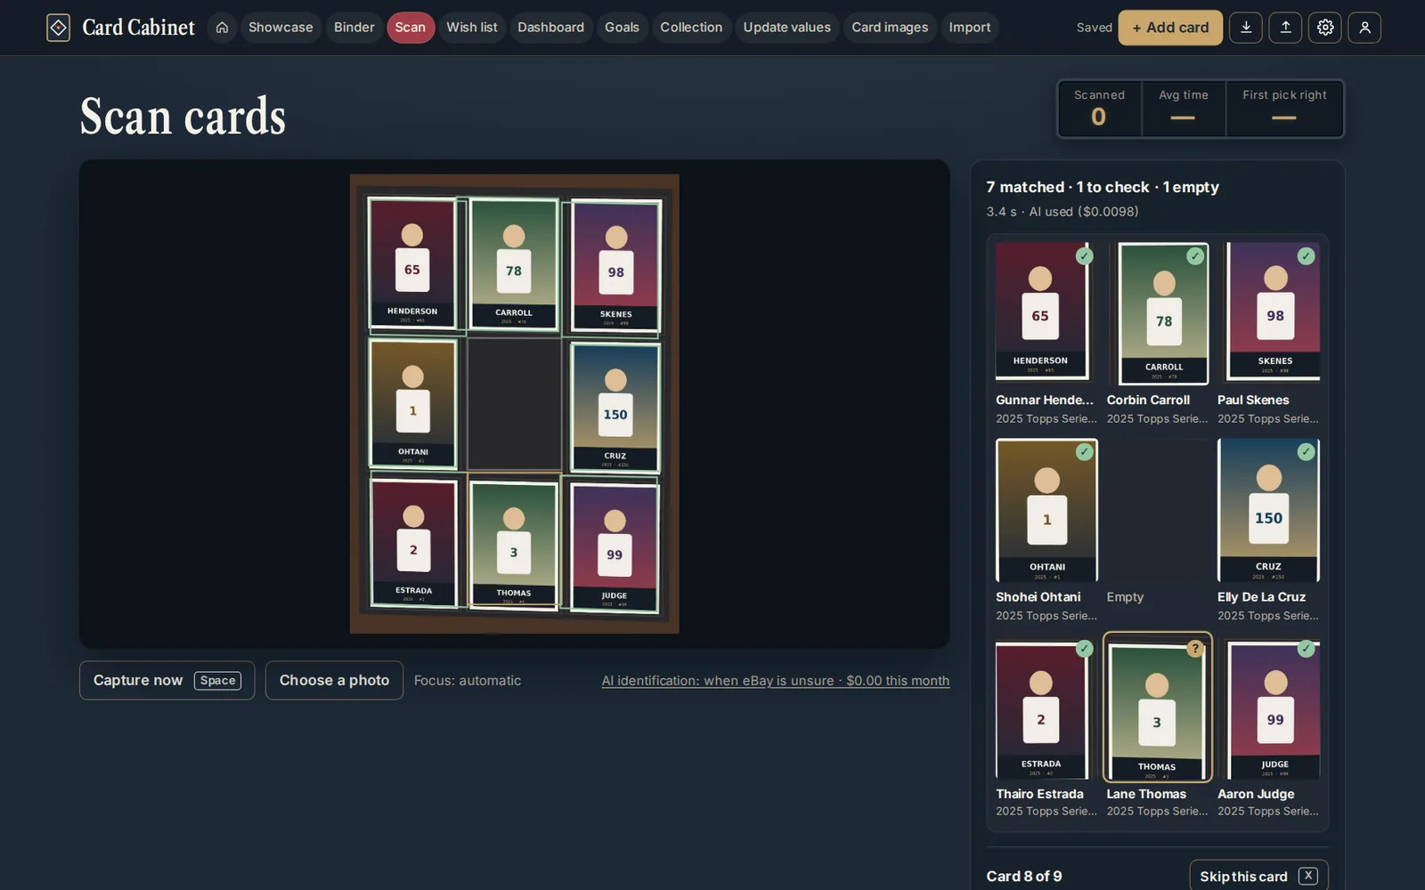The image size is (1425, 890).
Task: Open the settings gear icon
Action: click(1325, 28)
